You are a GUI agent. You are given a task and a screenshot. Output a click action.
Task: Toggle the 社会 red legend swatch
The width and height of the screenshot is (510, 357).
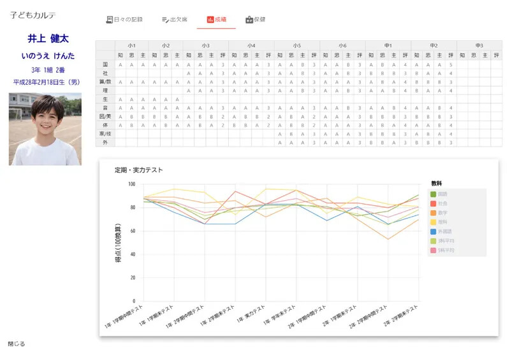(x=433, y=203)
